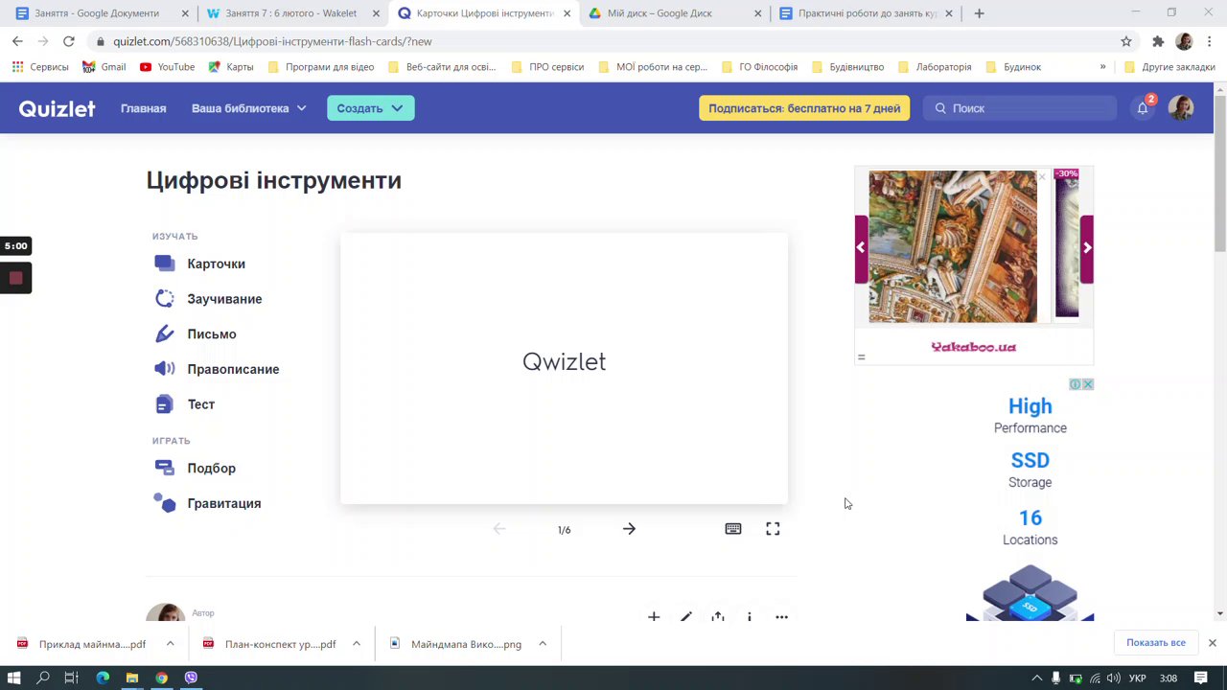Image resolution: width=1227 pixels, height=690 pixels.
Task: Open File Explorer from taskbar
Action: 132,678
